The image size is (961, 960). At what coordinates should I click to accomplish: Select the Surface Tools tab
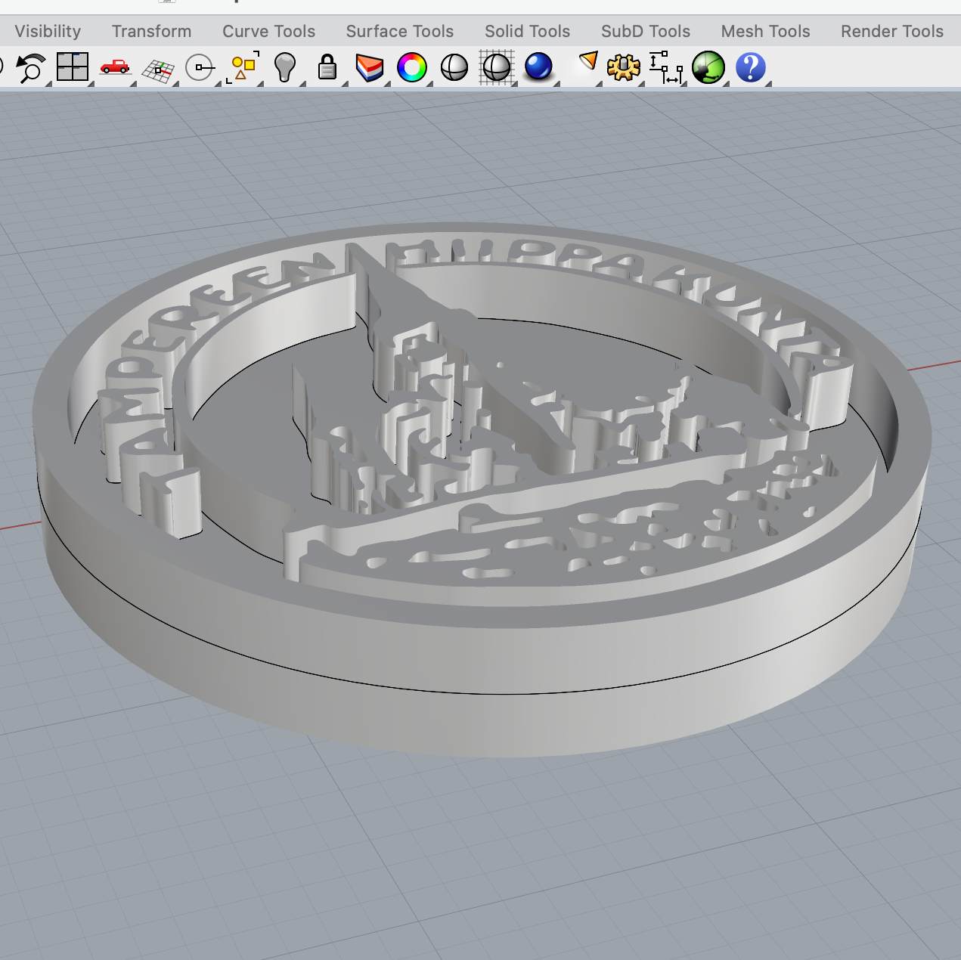click(x=400, y=31)
